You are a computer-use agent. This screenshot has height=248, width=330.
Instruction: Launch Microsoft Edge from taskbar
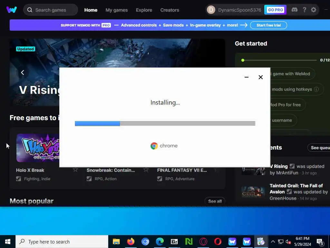point(160,242)
